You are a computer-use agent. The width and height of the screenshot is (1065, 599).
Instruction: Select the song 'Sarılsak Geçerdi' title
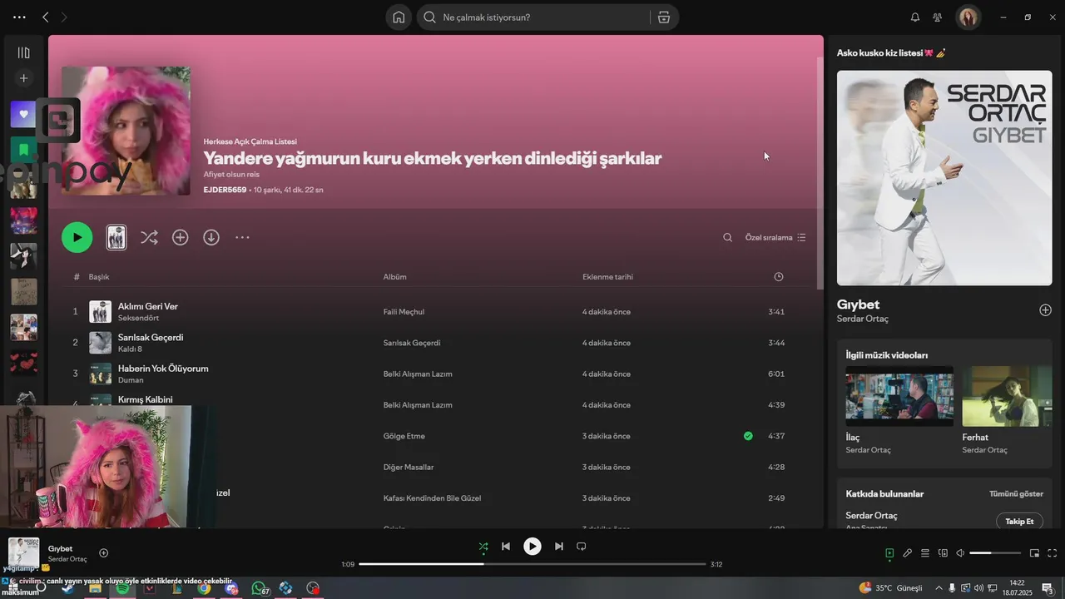coord(151,337)
